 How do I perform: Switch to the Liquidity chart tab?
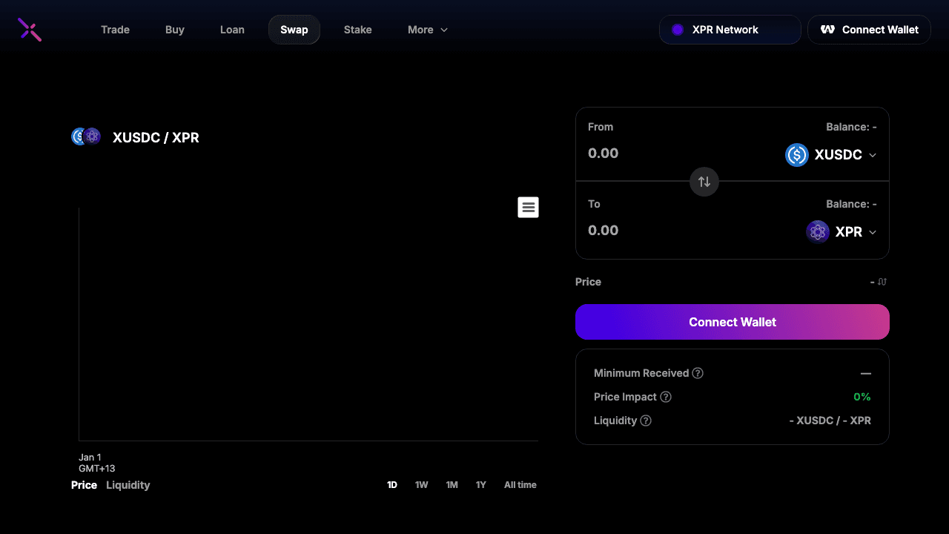(x=128, y=484)
